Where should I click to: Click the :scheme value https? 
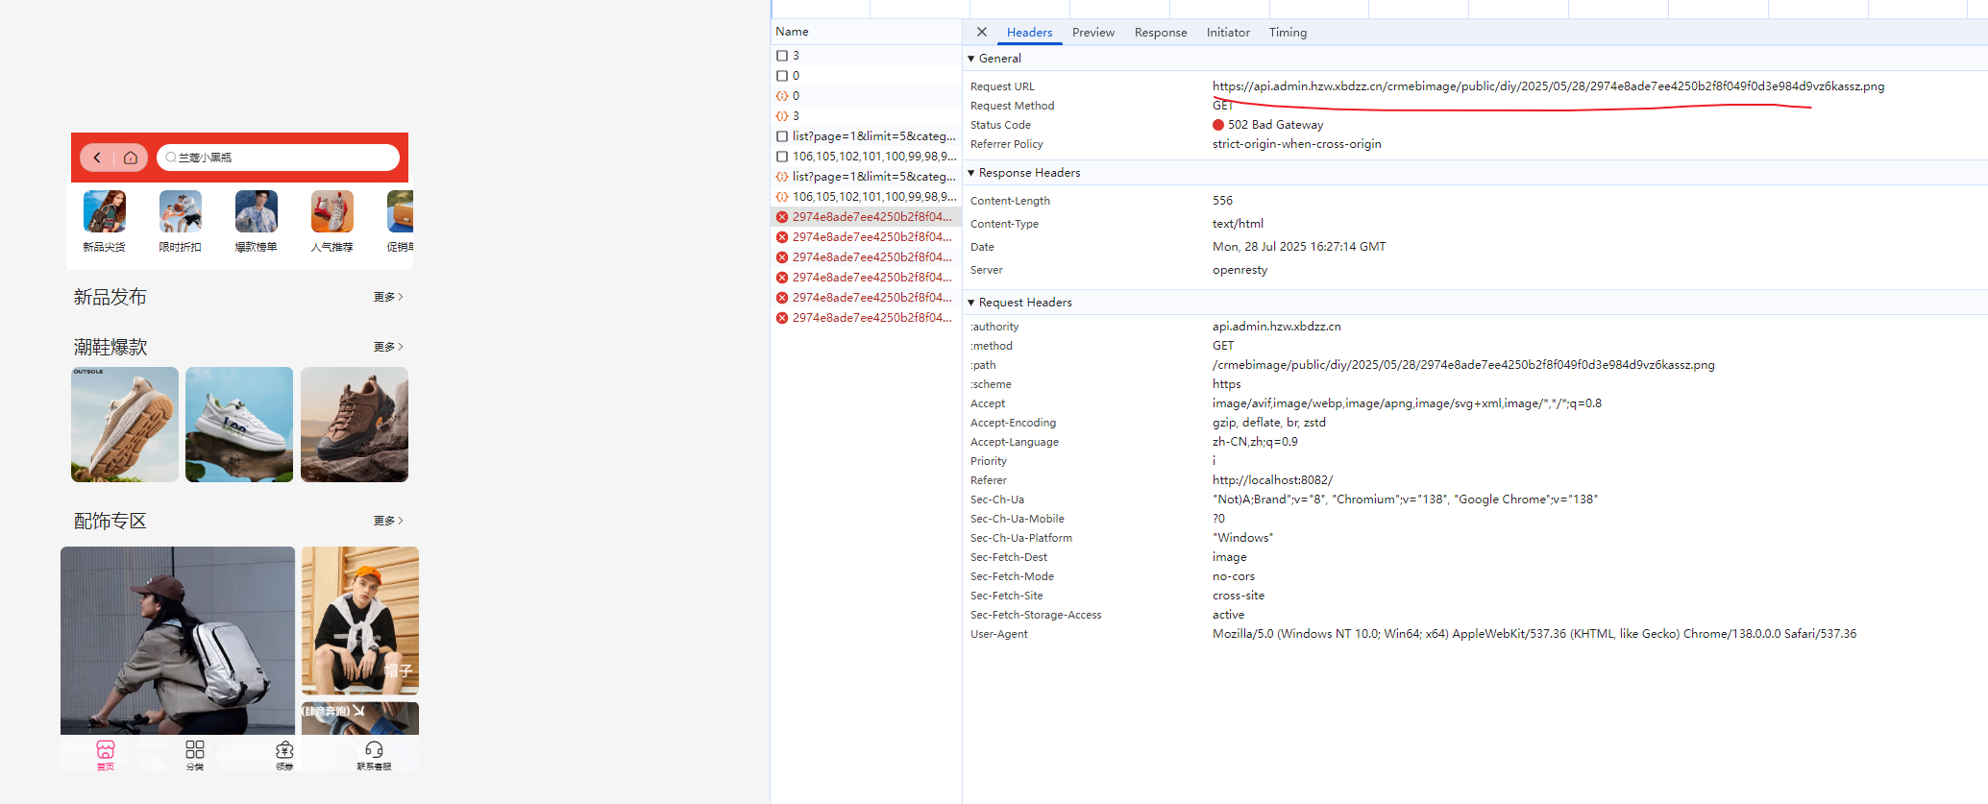[x=1226, y=384]
